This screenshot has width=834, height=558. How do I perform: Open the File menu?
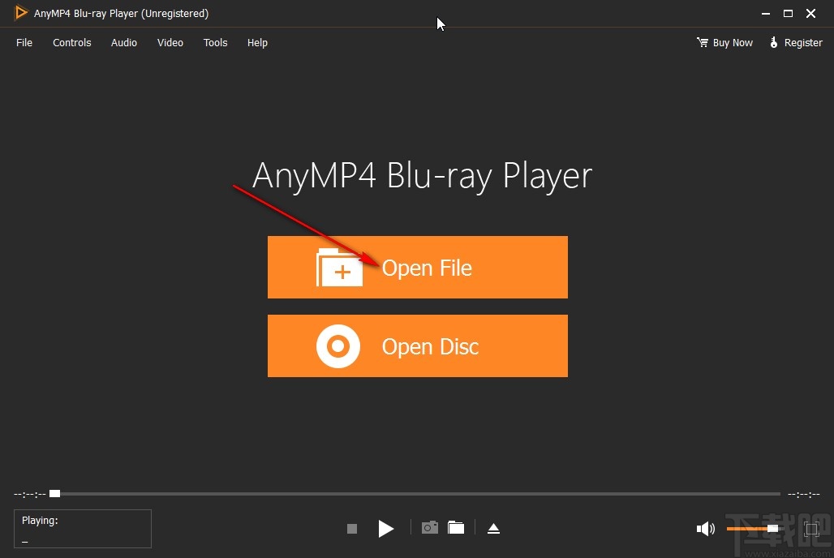pyautogui.click(x=24, y=42)
